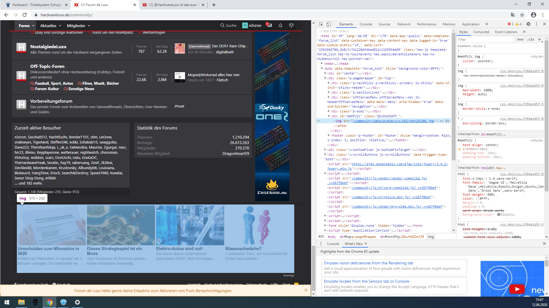Open Chrome profile account icon
Screen dimensions: 549x308
[534, 15]
